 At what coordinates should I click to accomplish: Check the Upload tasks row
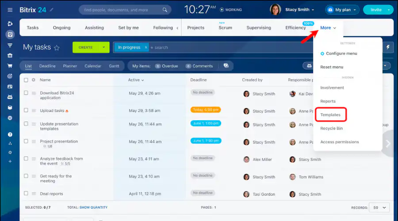[26, 110]
